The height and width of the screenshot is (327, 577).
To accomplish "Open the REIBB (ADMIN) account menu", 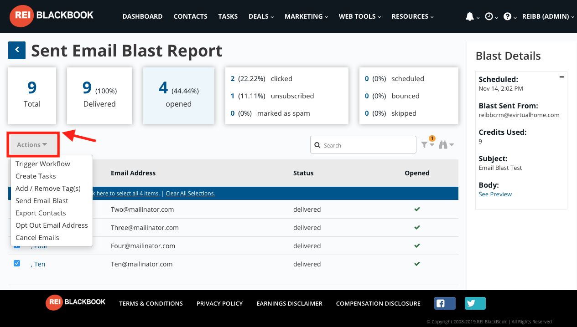I will click(x=548, y=16).
